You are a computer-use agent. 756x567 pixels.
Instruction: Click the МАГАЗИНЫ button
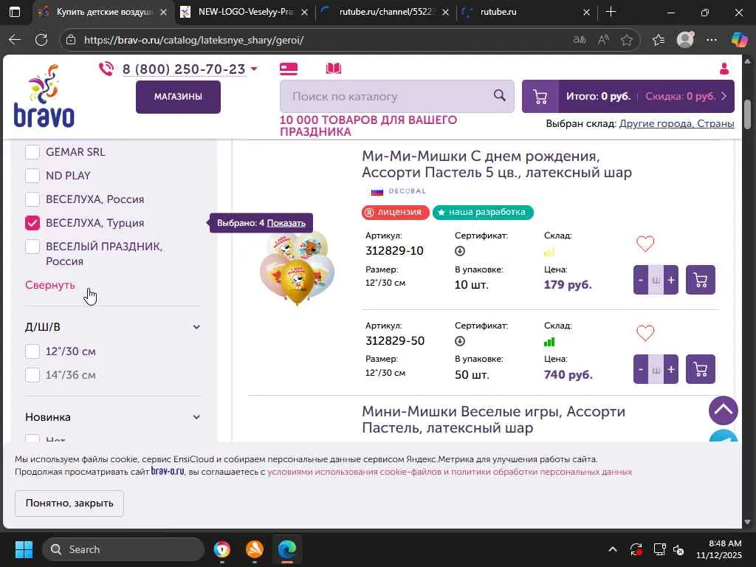tap(178, 97)
